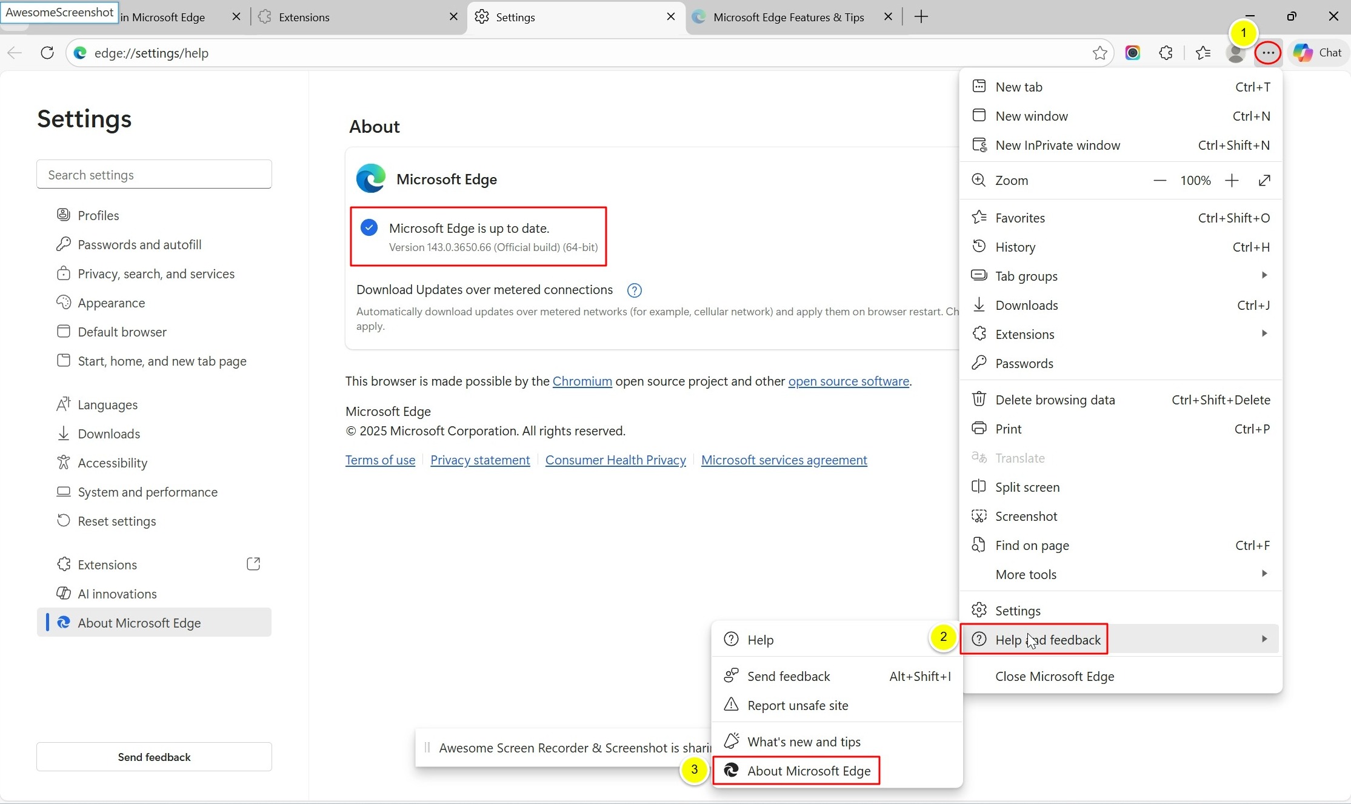Open the Chromium project link
Image resolution: width=1351 pixels, height=804 pixels.
(x=582, y=381)
